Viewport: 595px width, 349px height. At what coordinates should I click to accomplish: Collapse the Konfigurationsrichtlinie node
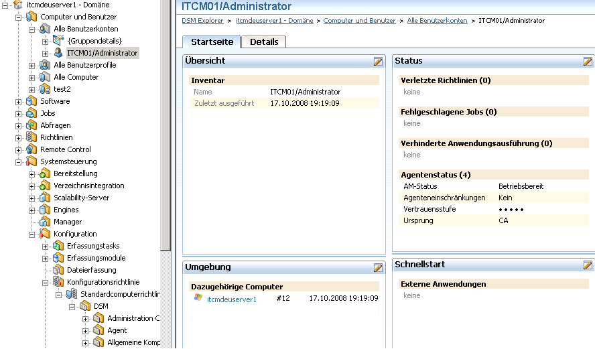point(45,283)
